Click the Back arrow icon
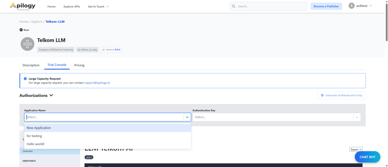 click(x=21, y=30)
